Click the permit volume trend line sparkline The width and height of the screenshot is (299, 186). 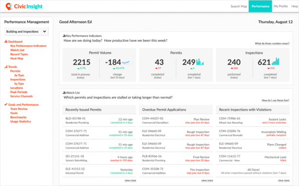click(x=126, y=62)
